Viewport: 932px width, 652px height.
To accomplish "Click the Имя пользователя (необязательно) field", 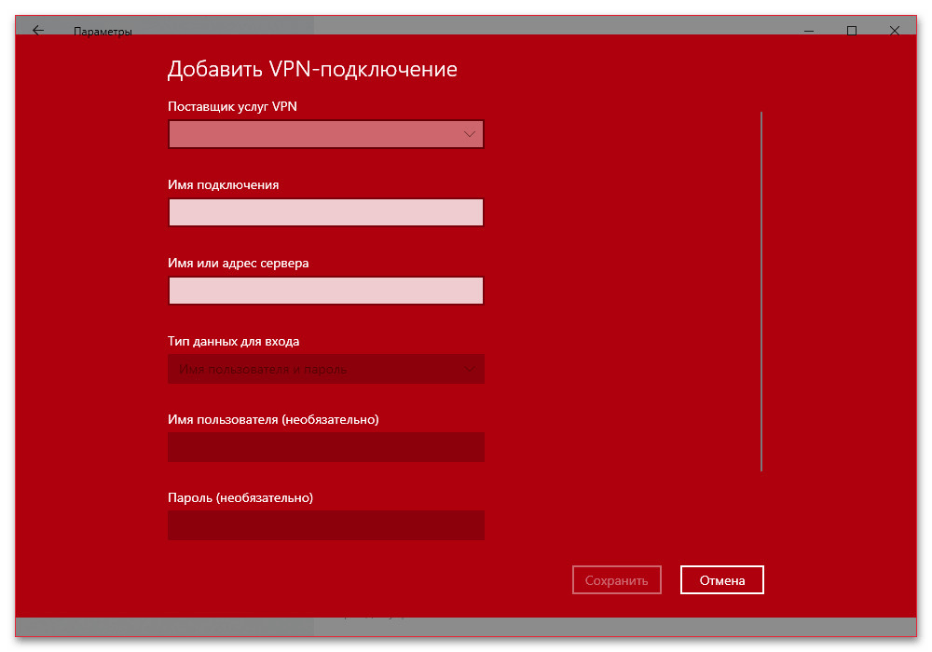I will 326,448.
